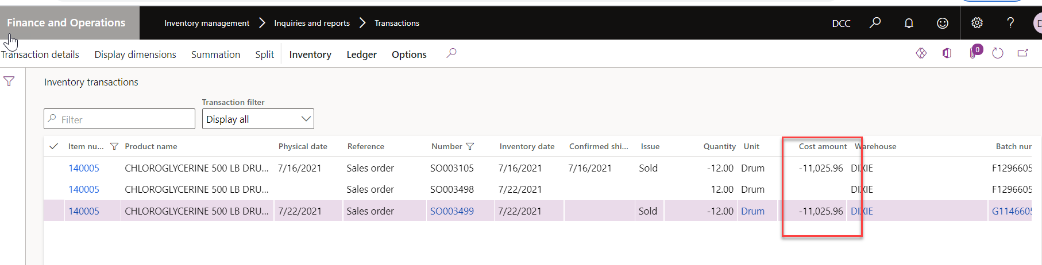
Task: Click the Drum unit link in selected row
Action: click(752, 211)
